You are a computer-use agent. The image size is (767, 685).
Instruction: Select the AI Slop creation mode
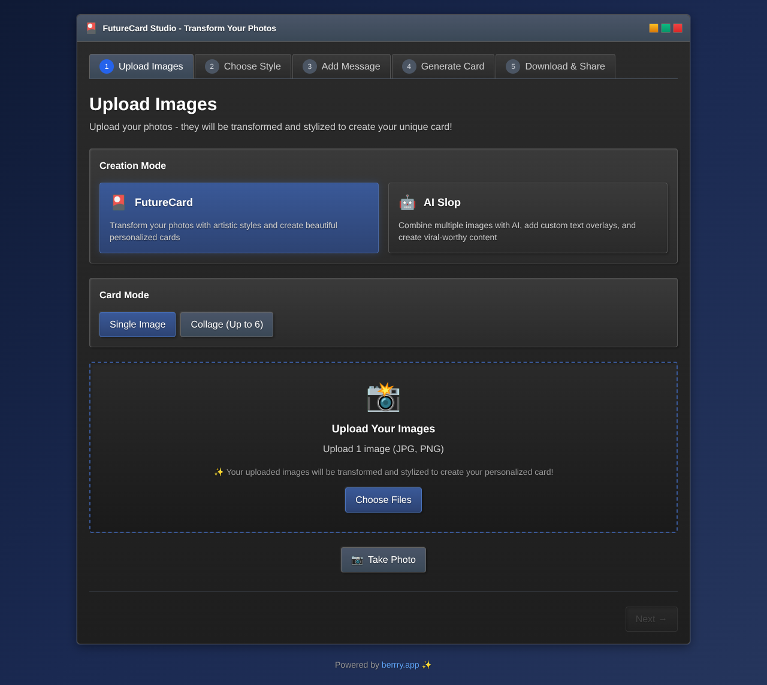(x=527, y=218)
